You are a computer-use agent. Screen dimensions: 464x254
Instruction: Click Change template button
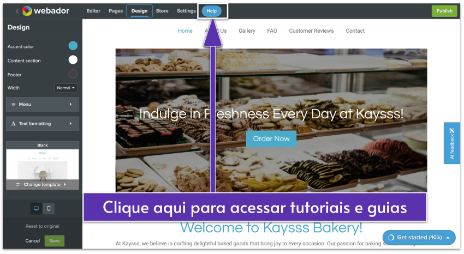[42, 184]
